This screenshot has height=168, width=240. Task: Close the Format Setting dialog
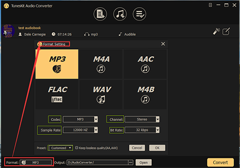pos(163,44)
